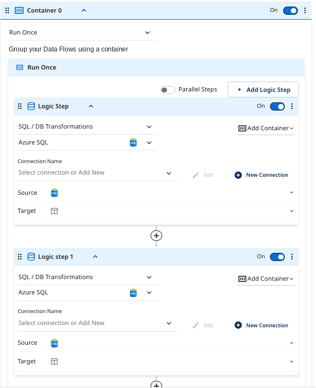This screenshot has width=316, height=388.
Task: Expand Target row in Logic Step
Action: tap(156, 211)
